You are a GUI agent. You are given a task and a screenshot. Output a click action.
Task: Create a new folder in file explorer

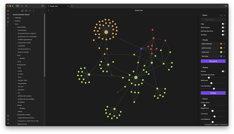click(26, 11)
